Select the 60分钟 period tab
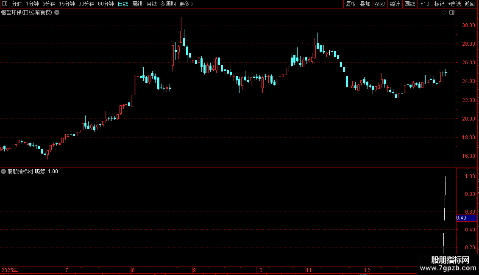479x275 pixels. pyautogui.click(x=106, y=4)
